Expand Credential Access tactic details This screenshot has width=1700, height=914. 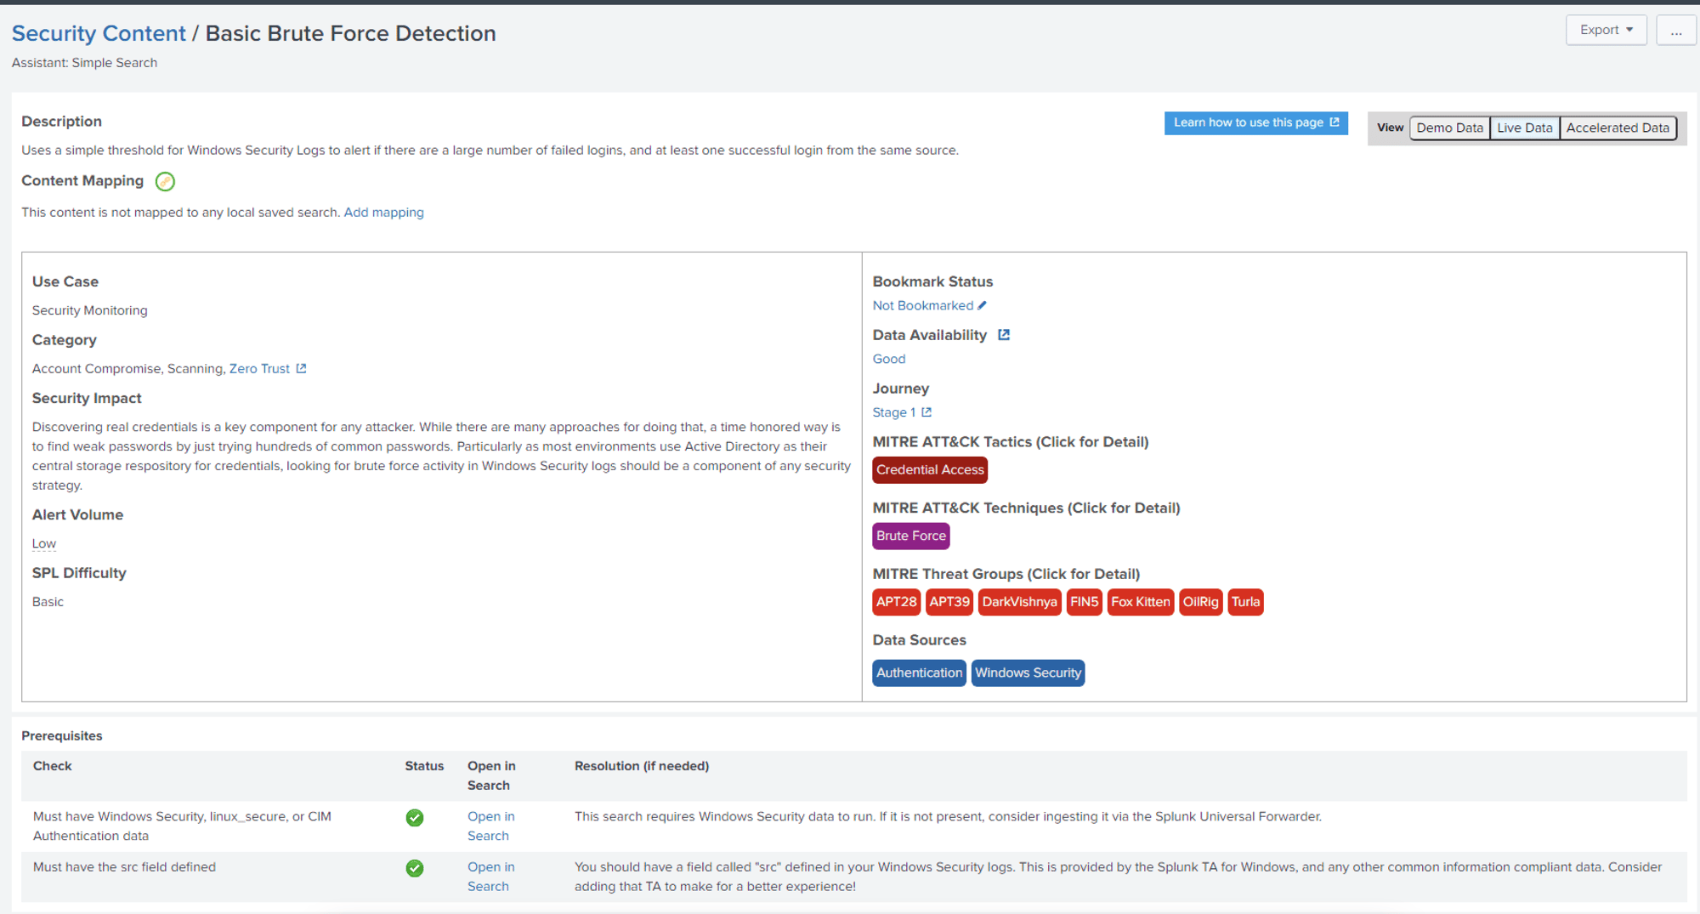[929, 469]
